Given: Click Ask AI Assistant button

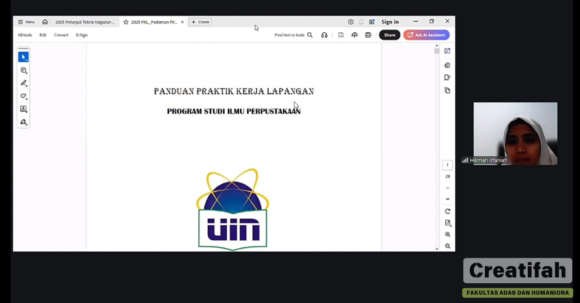Looking at the screenshot, I should [426, 35].
